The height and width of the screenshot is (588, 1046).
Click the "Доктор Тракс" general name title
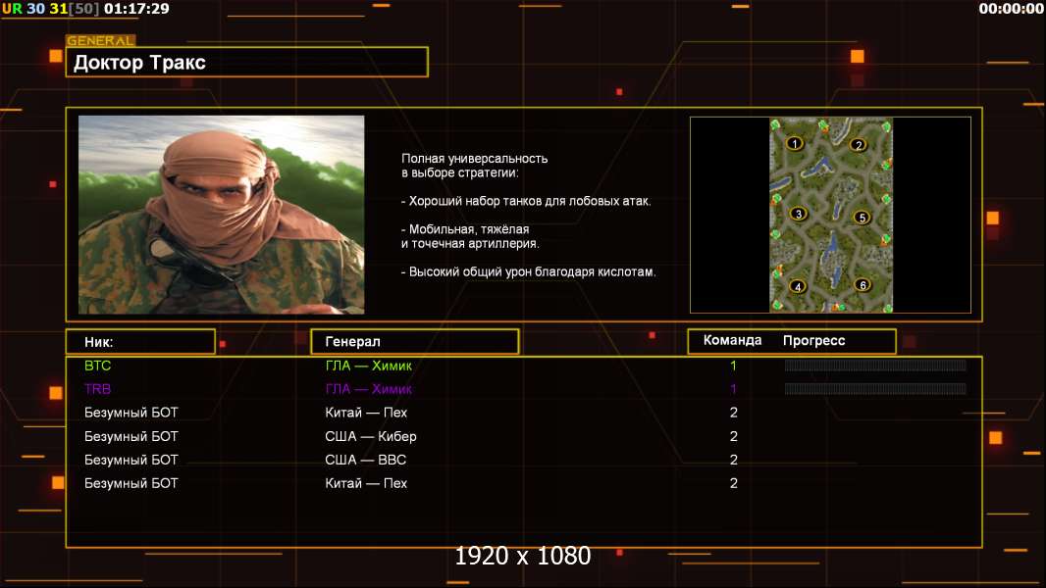139,63
